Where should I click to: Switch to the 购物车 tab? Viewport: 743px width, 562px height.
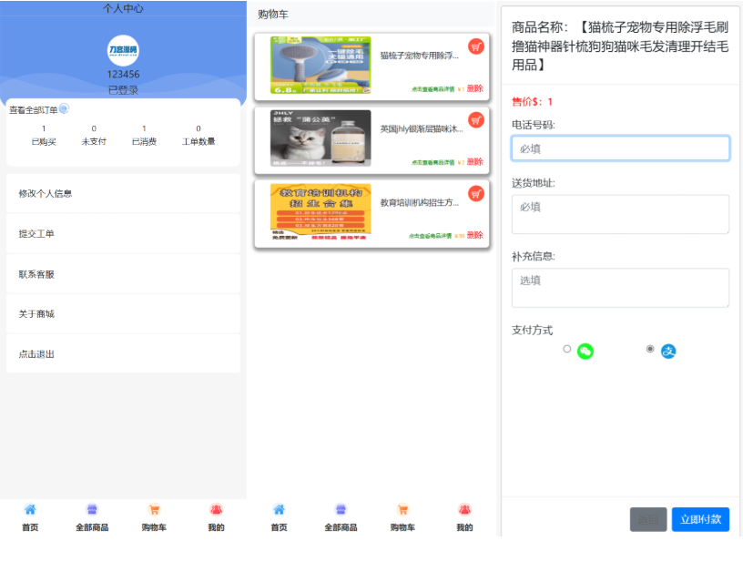tap(155, 509)
